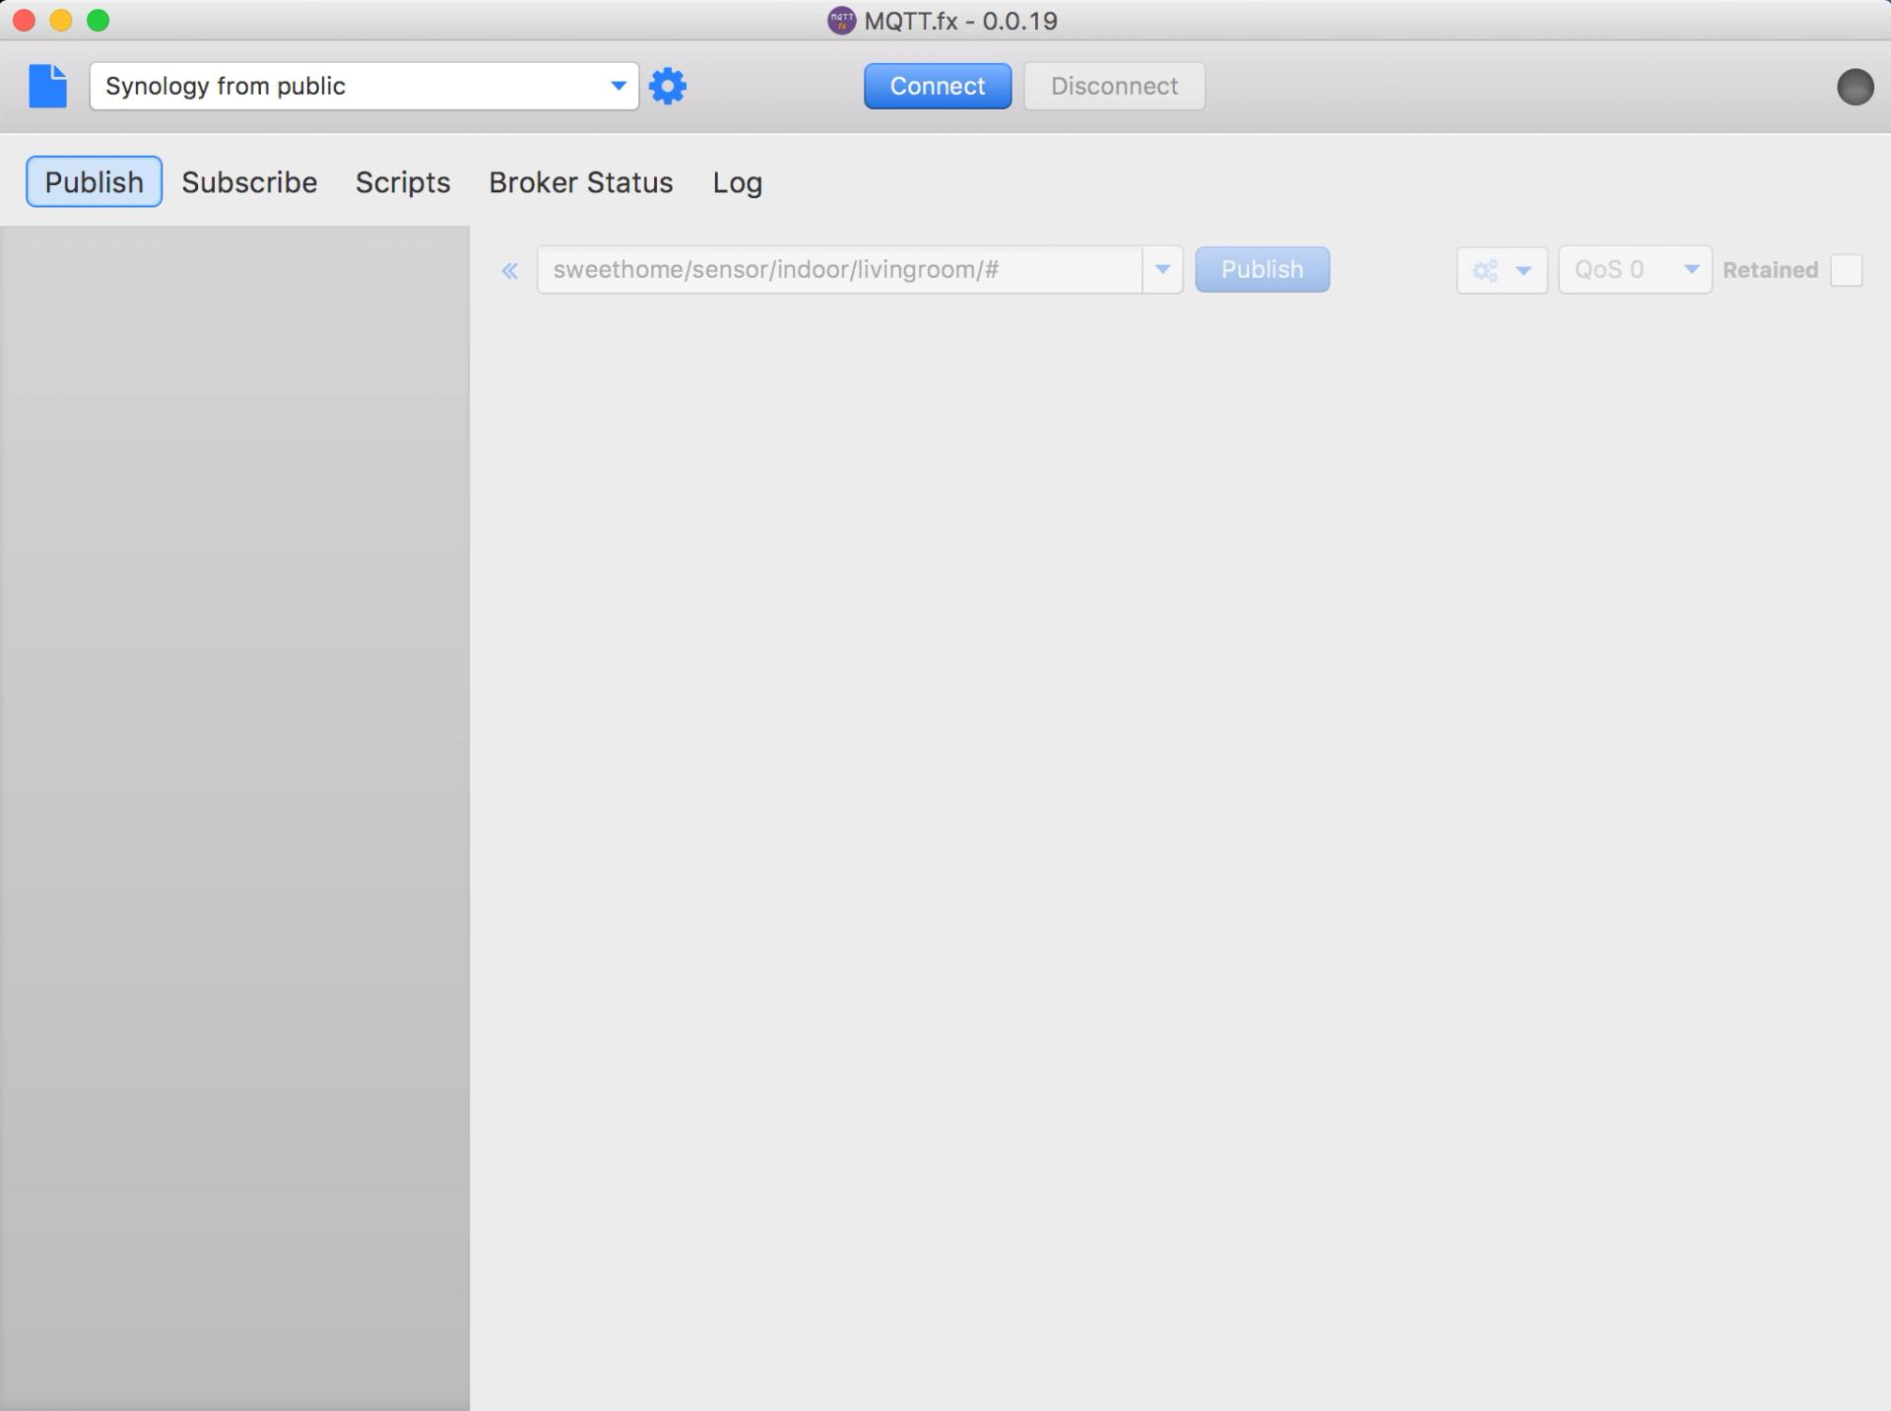The image size is (1891, 1411).
Task: Open the publish options gears menu
Action: click(1501, 270)
